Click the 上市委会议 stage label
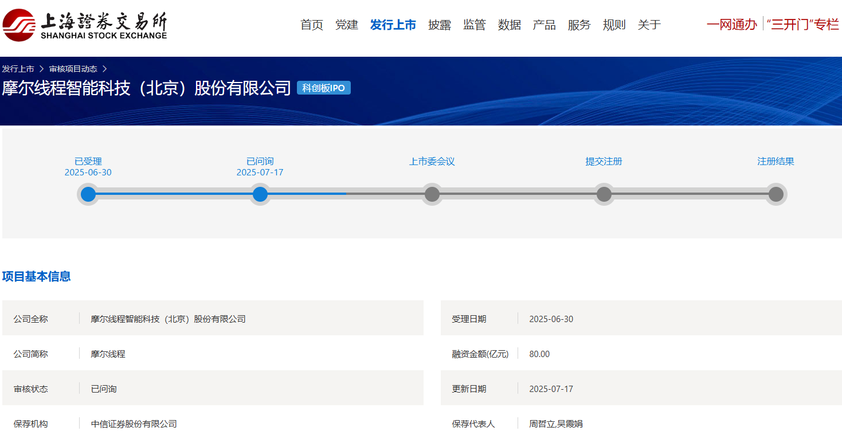The width and height of the screenshot is (842, 435). click(432, 162)
